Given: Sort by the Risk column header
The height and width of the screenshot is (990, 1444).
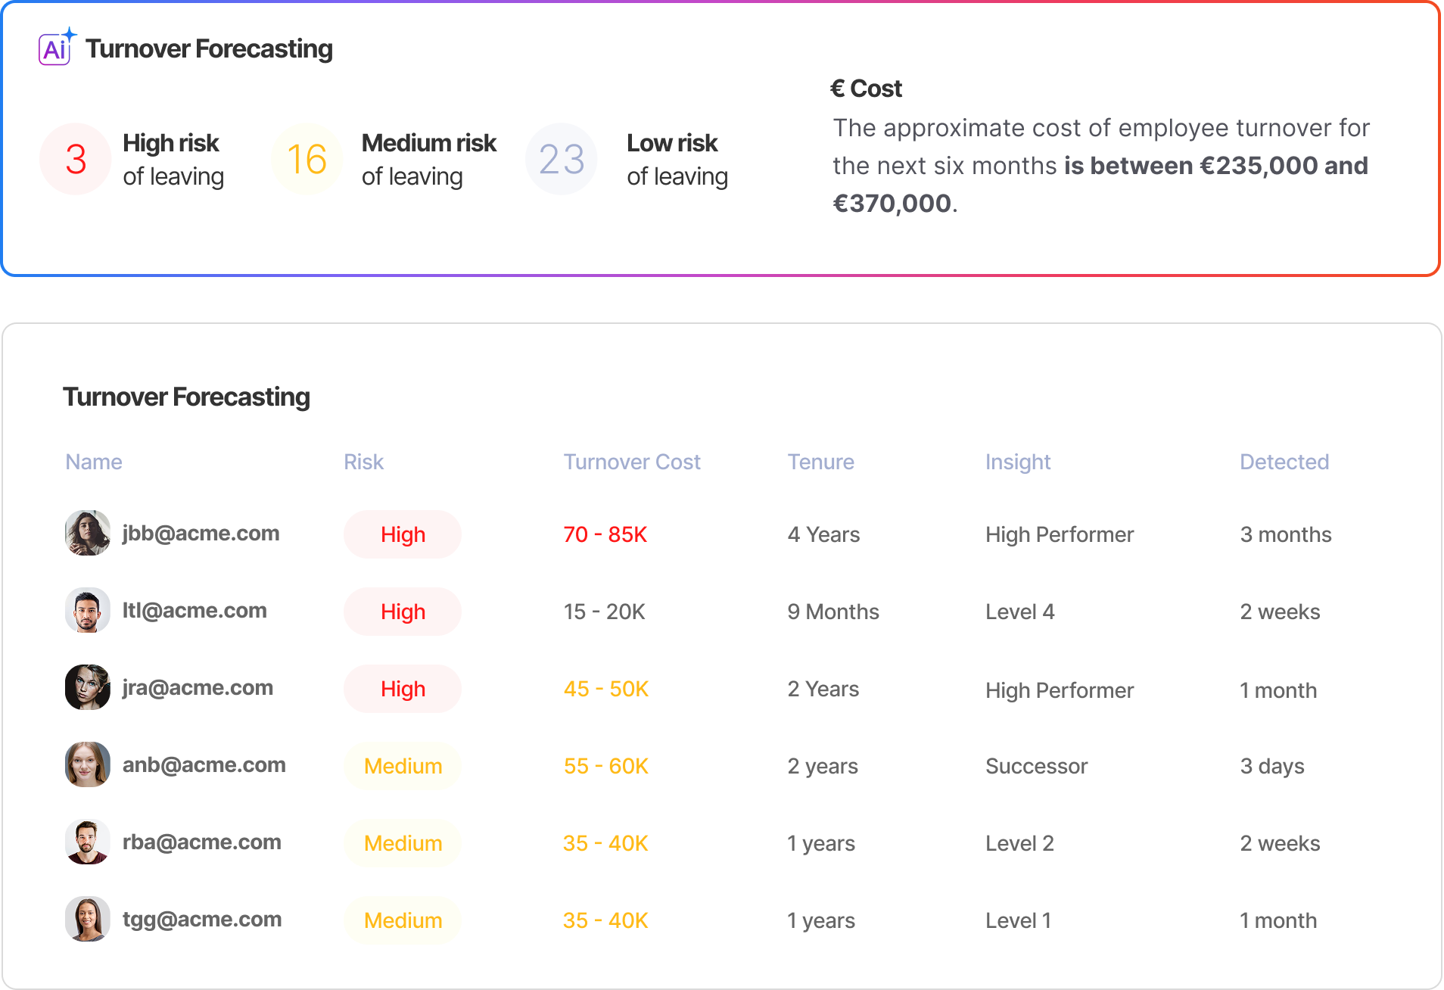Looking at the screenshot, I should (x=363, y=462).
